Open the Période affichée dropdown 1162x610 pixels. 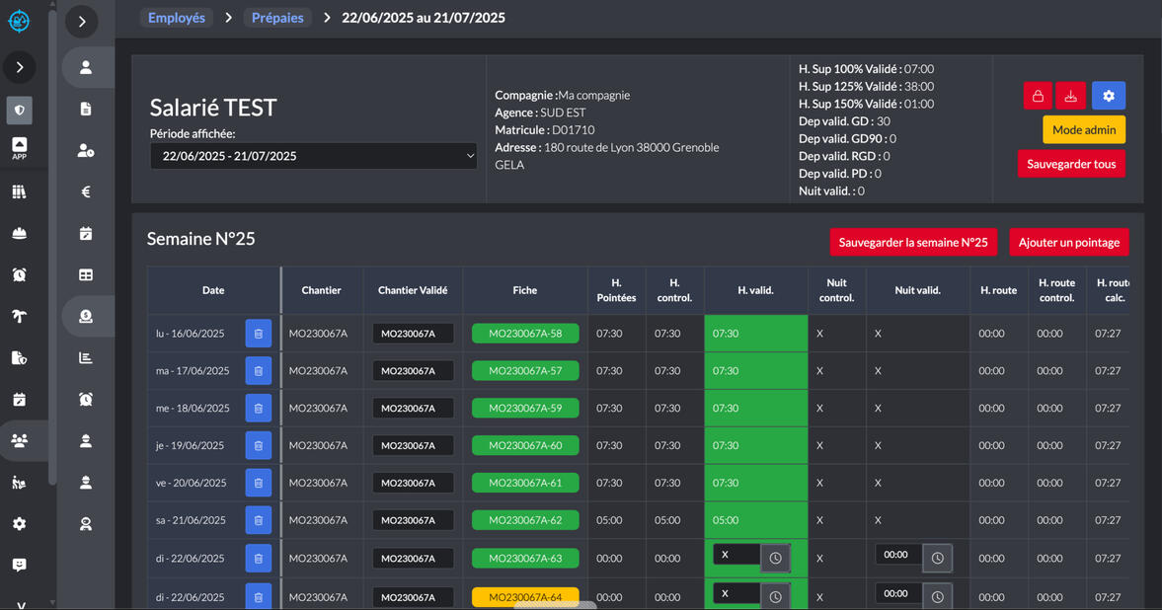pos(313,156)
